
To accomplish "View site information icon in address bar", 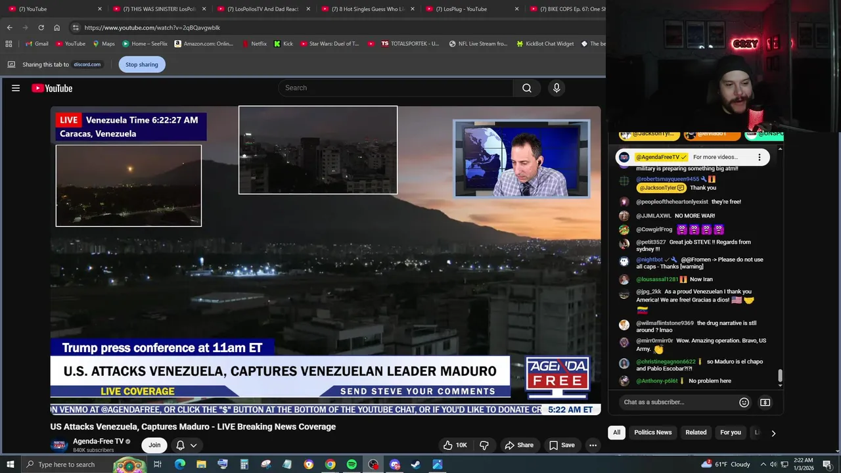I will [75, 28].
